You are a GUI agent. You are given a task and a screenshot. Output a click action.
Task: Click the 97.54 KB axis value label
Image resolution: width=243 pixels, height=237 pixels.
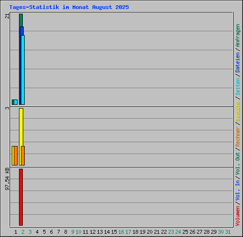point(7,179)
